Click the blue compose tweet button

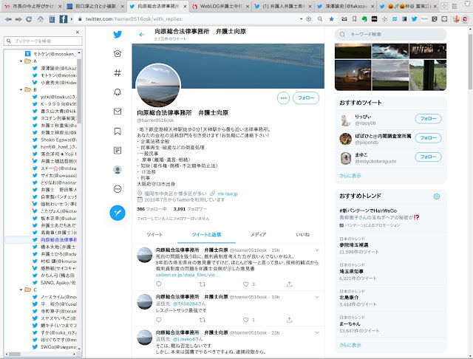point(118,213)
